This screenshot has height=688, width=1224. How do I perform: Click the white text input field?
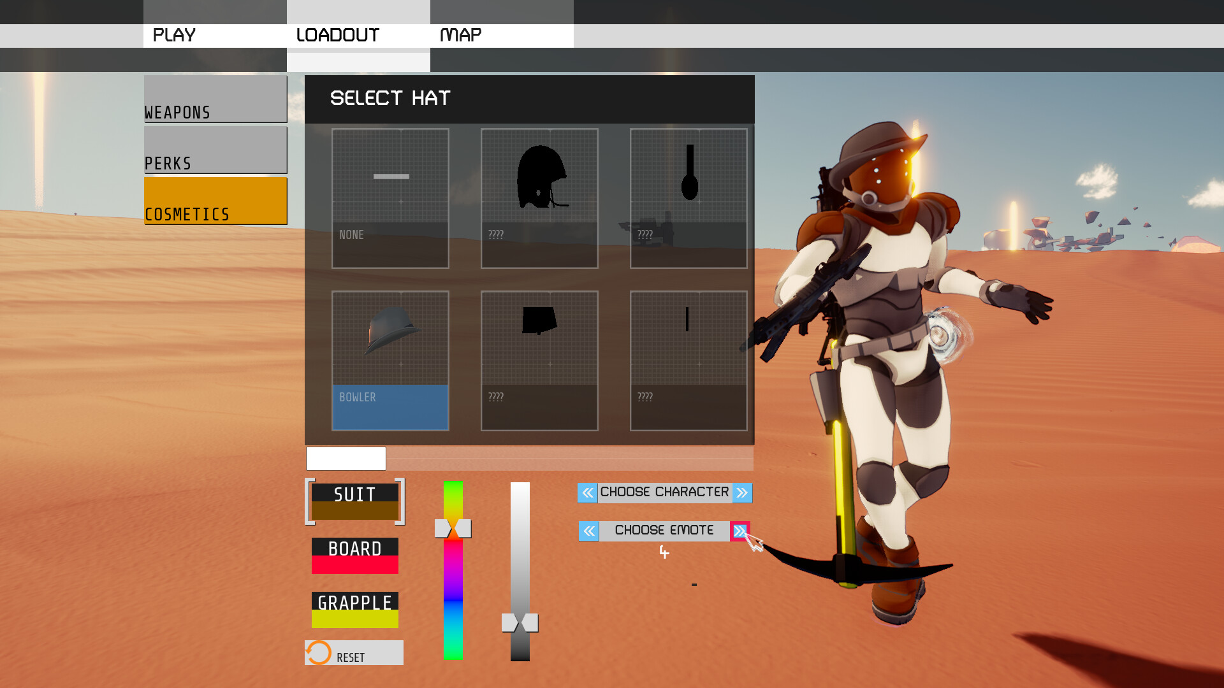[346, 458]
